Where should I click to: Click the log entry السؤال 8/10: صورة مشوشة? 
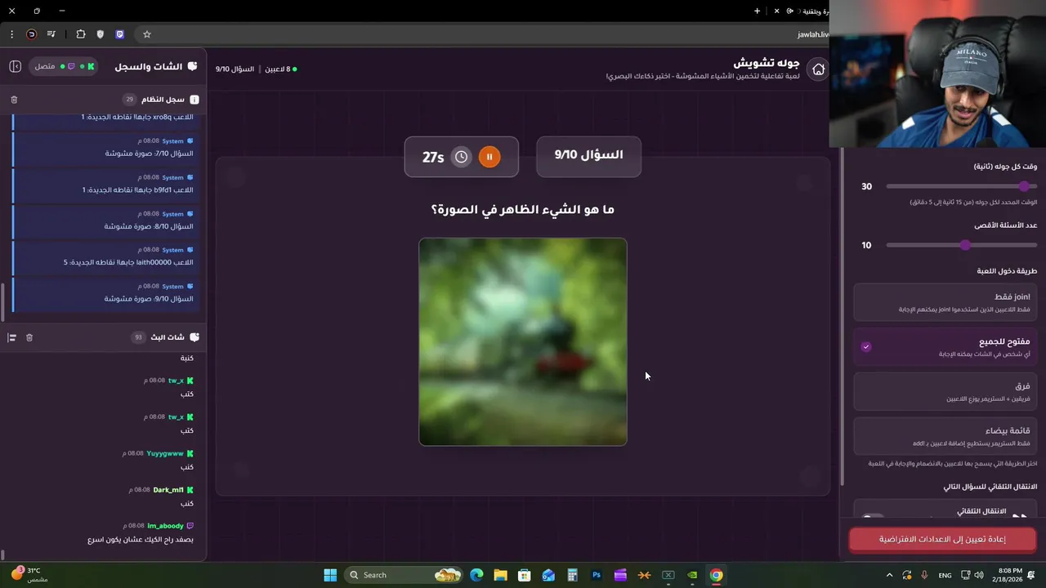[107, 220]
